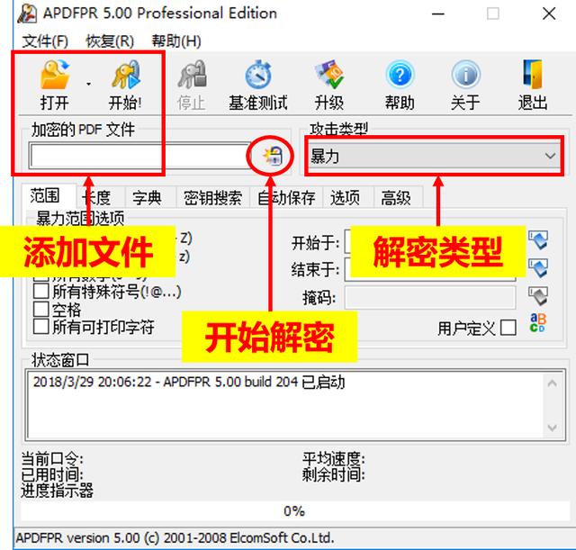The height and width of the screenshot is (550, 576).
Task: Open the 文件(F) menu
Action: click(45, 41)
